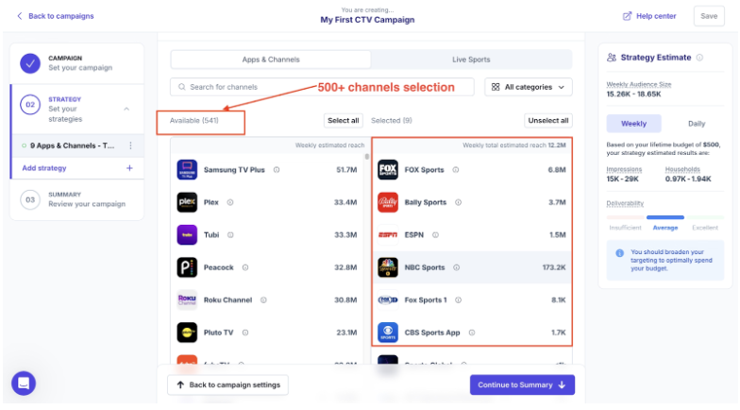This screenshot has height=410, width=740.
Task: Open info icon next to Peacock
Action: (245, 267)
